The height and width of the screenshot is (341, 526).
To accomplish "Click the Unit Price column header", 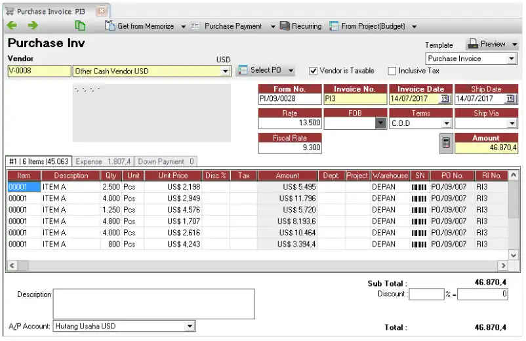I will (x=172, y=176).
